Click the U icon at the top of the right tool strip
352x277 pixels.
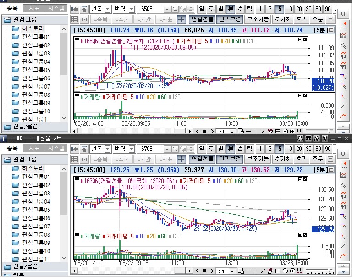click(x=343, y=14)
